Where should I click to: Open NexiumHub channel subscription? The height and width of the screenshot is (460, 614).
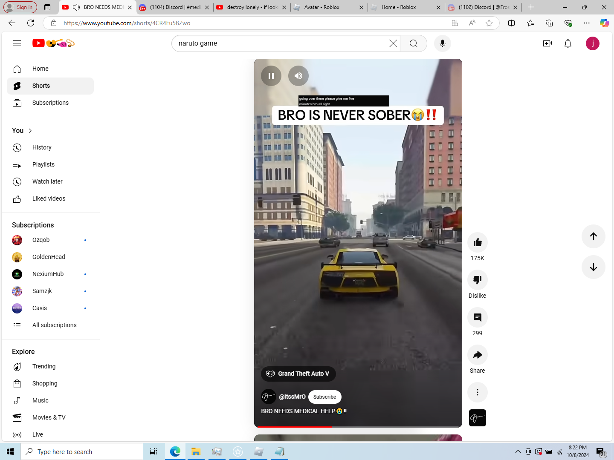pyautogui.click(x=50, y=274)
